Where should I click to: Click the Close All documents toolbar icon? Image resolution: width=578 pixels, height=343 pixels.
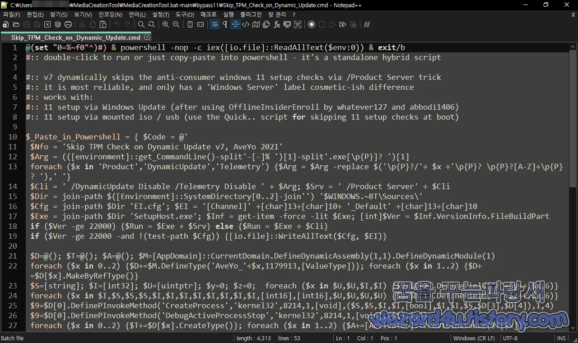click(x=58, y=24)
